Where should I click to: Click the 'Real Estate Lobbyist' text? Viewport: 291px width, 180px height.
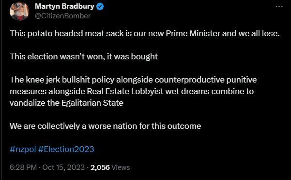[x=125, y=91]
